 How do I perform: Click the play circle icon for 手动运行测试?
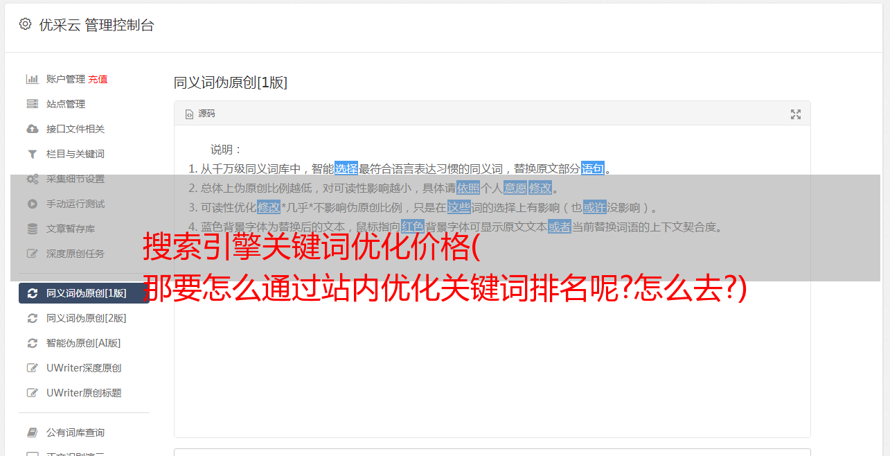point(32,204)
